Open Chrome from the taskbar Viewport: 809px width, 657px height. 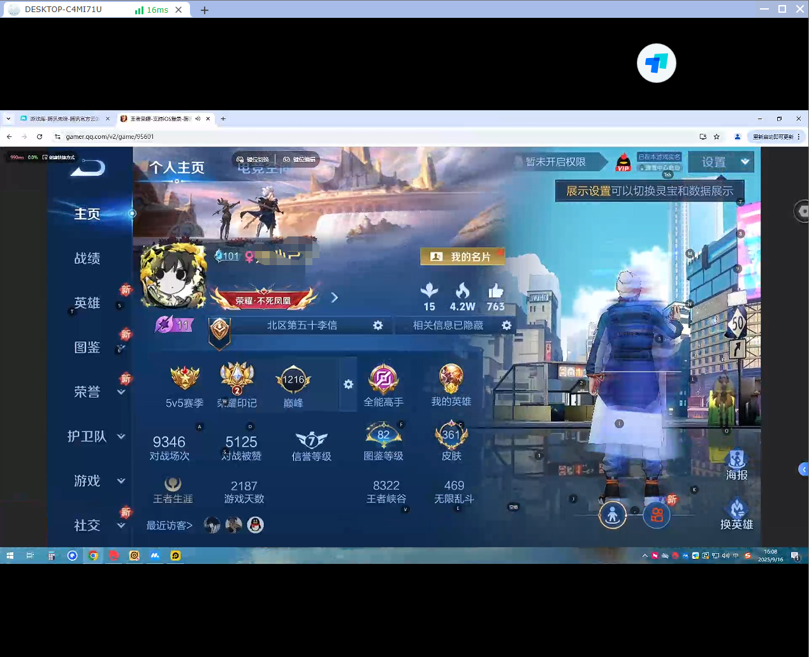[93, 556]
